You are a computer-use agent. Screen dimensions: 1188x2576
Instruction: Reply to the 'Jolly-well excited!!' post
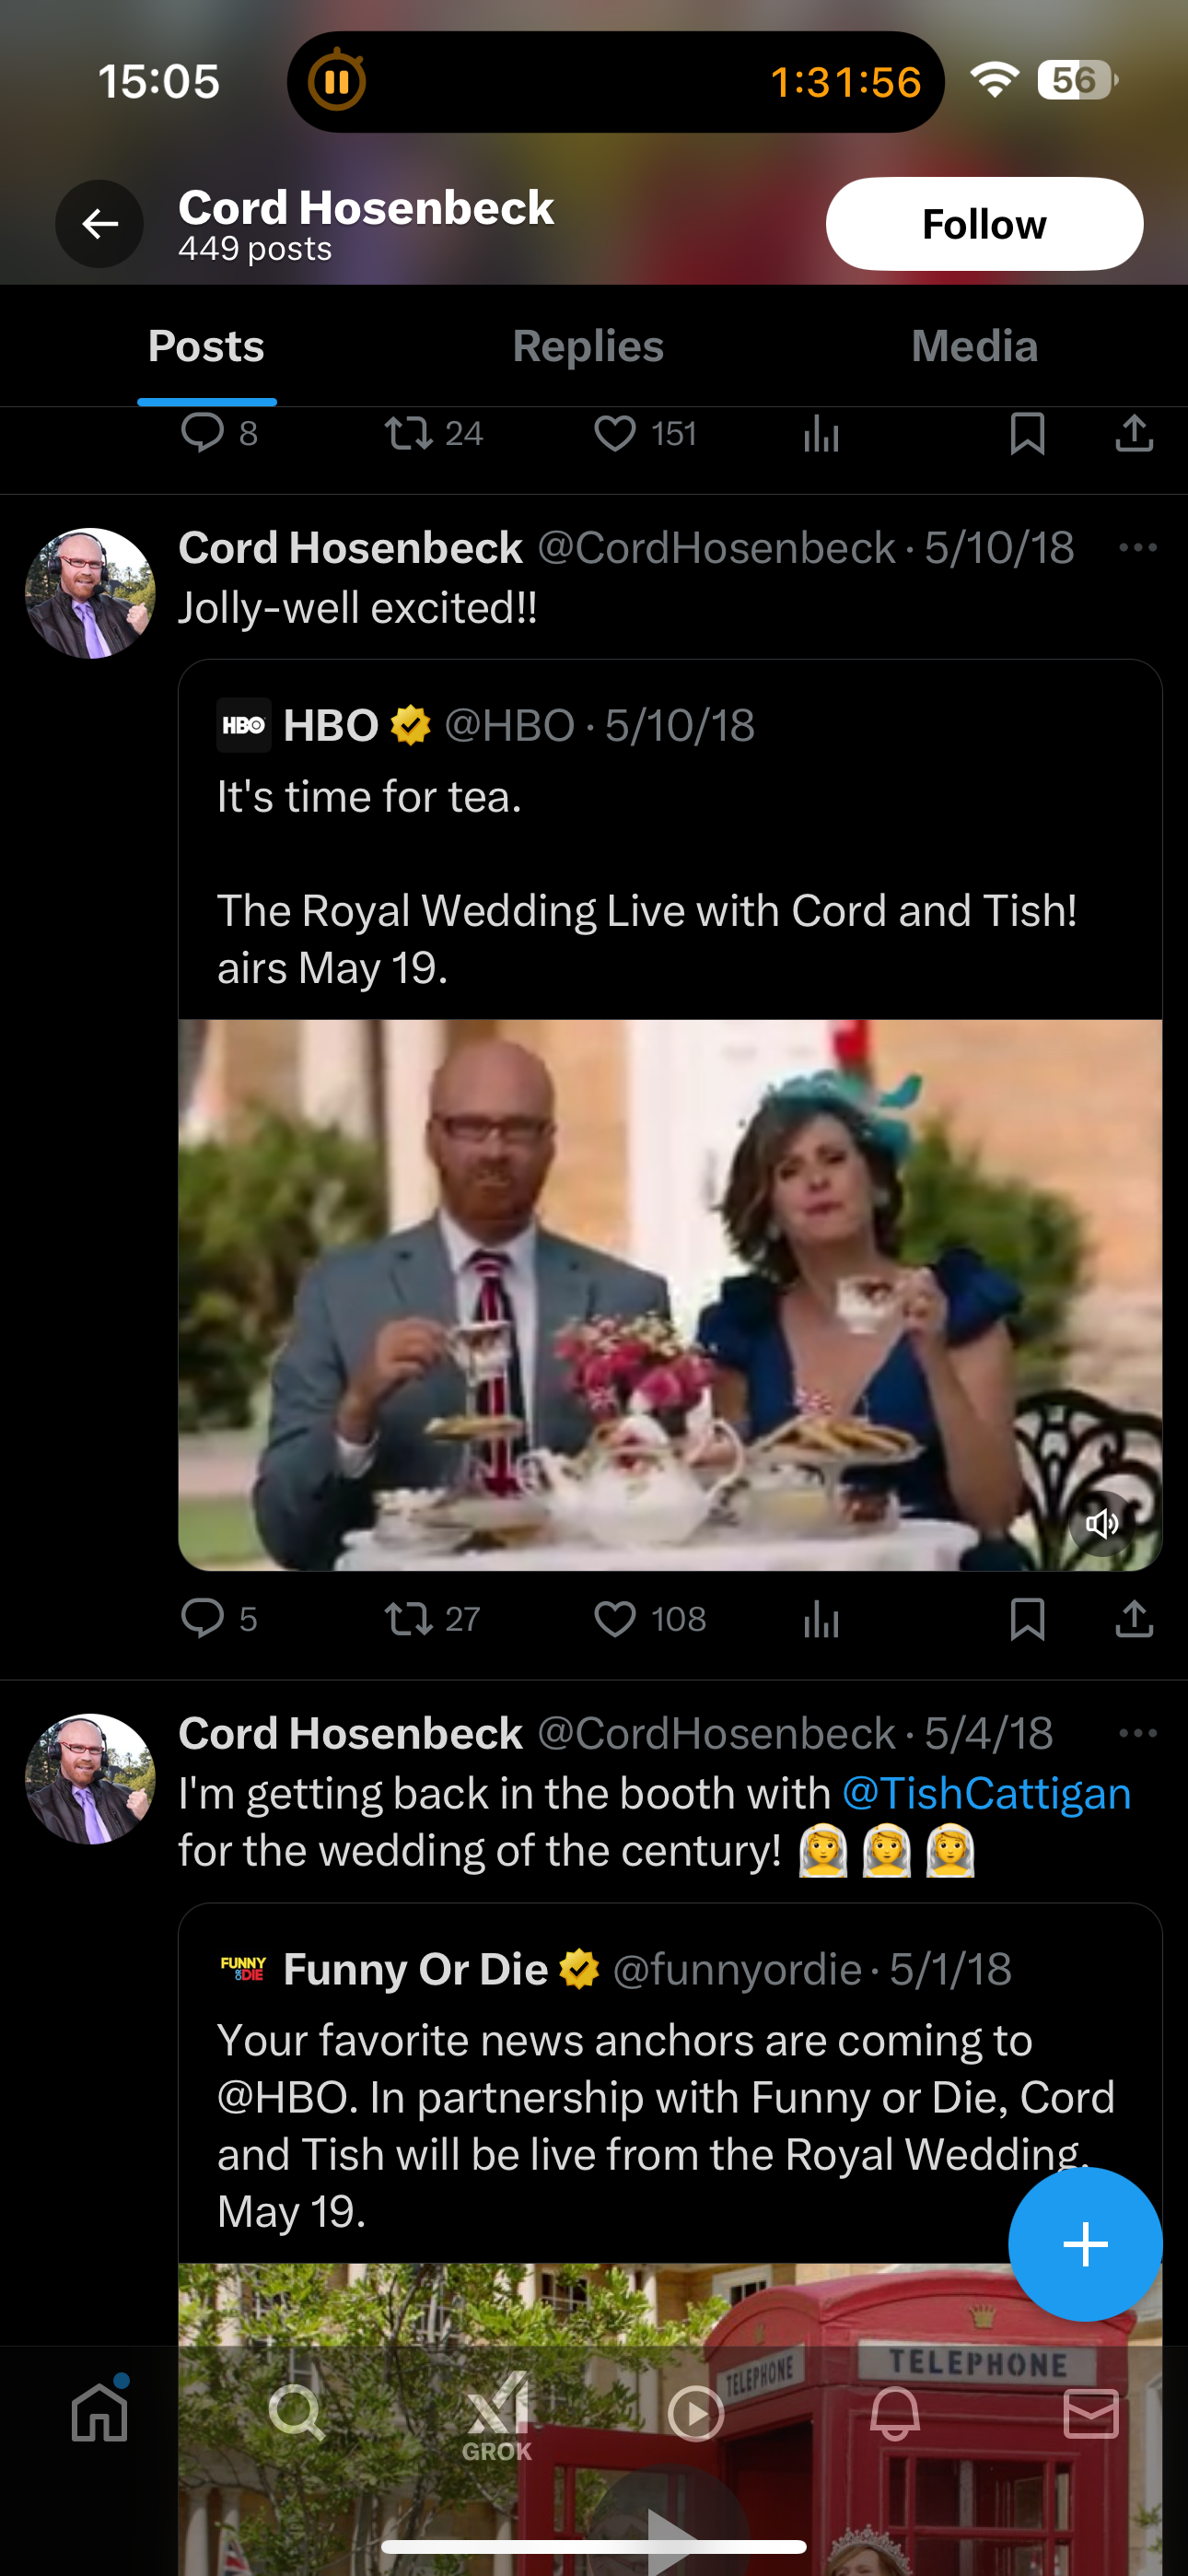coord(203,1618)
